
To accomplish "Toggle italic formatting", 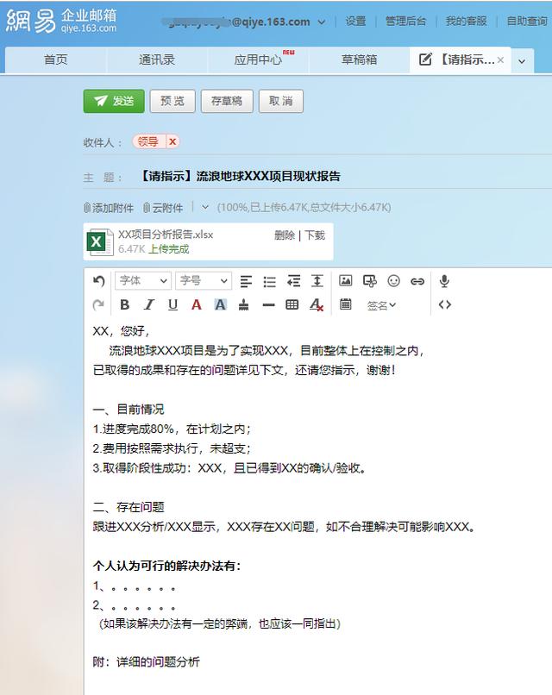I will [149, 305].
